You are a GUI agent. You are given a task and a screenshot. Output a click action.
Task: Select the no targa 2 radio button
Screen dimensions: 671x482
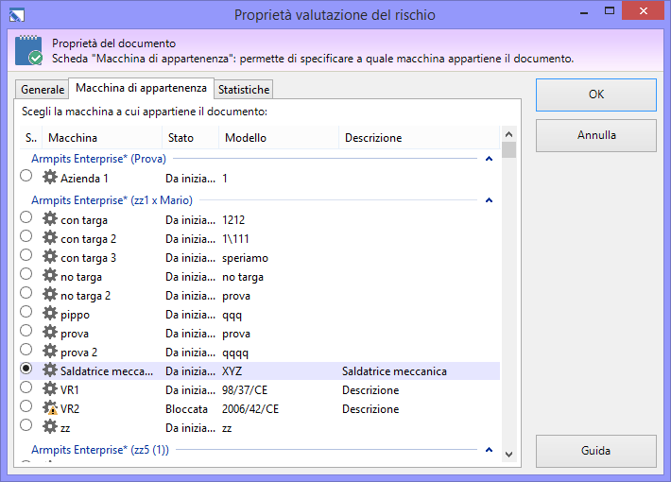pos(26,295)
